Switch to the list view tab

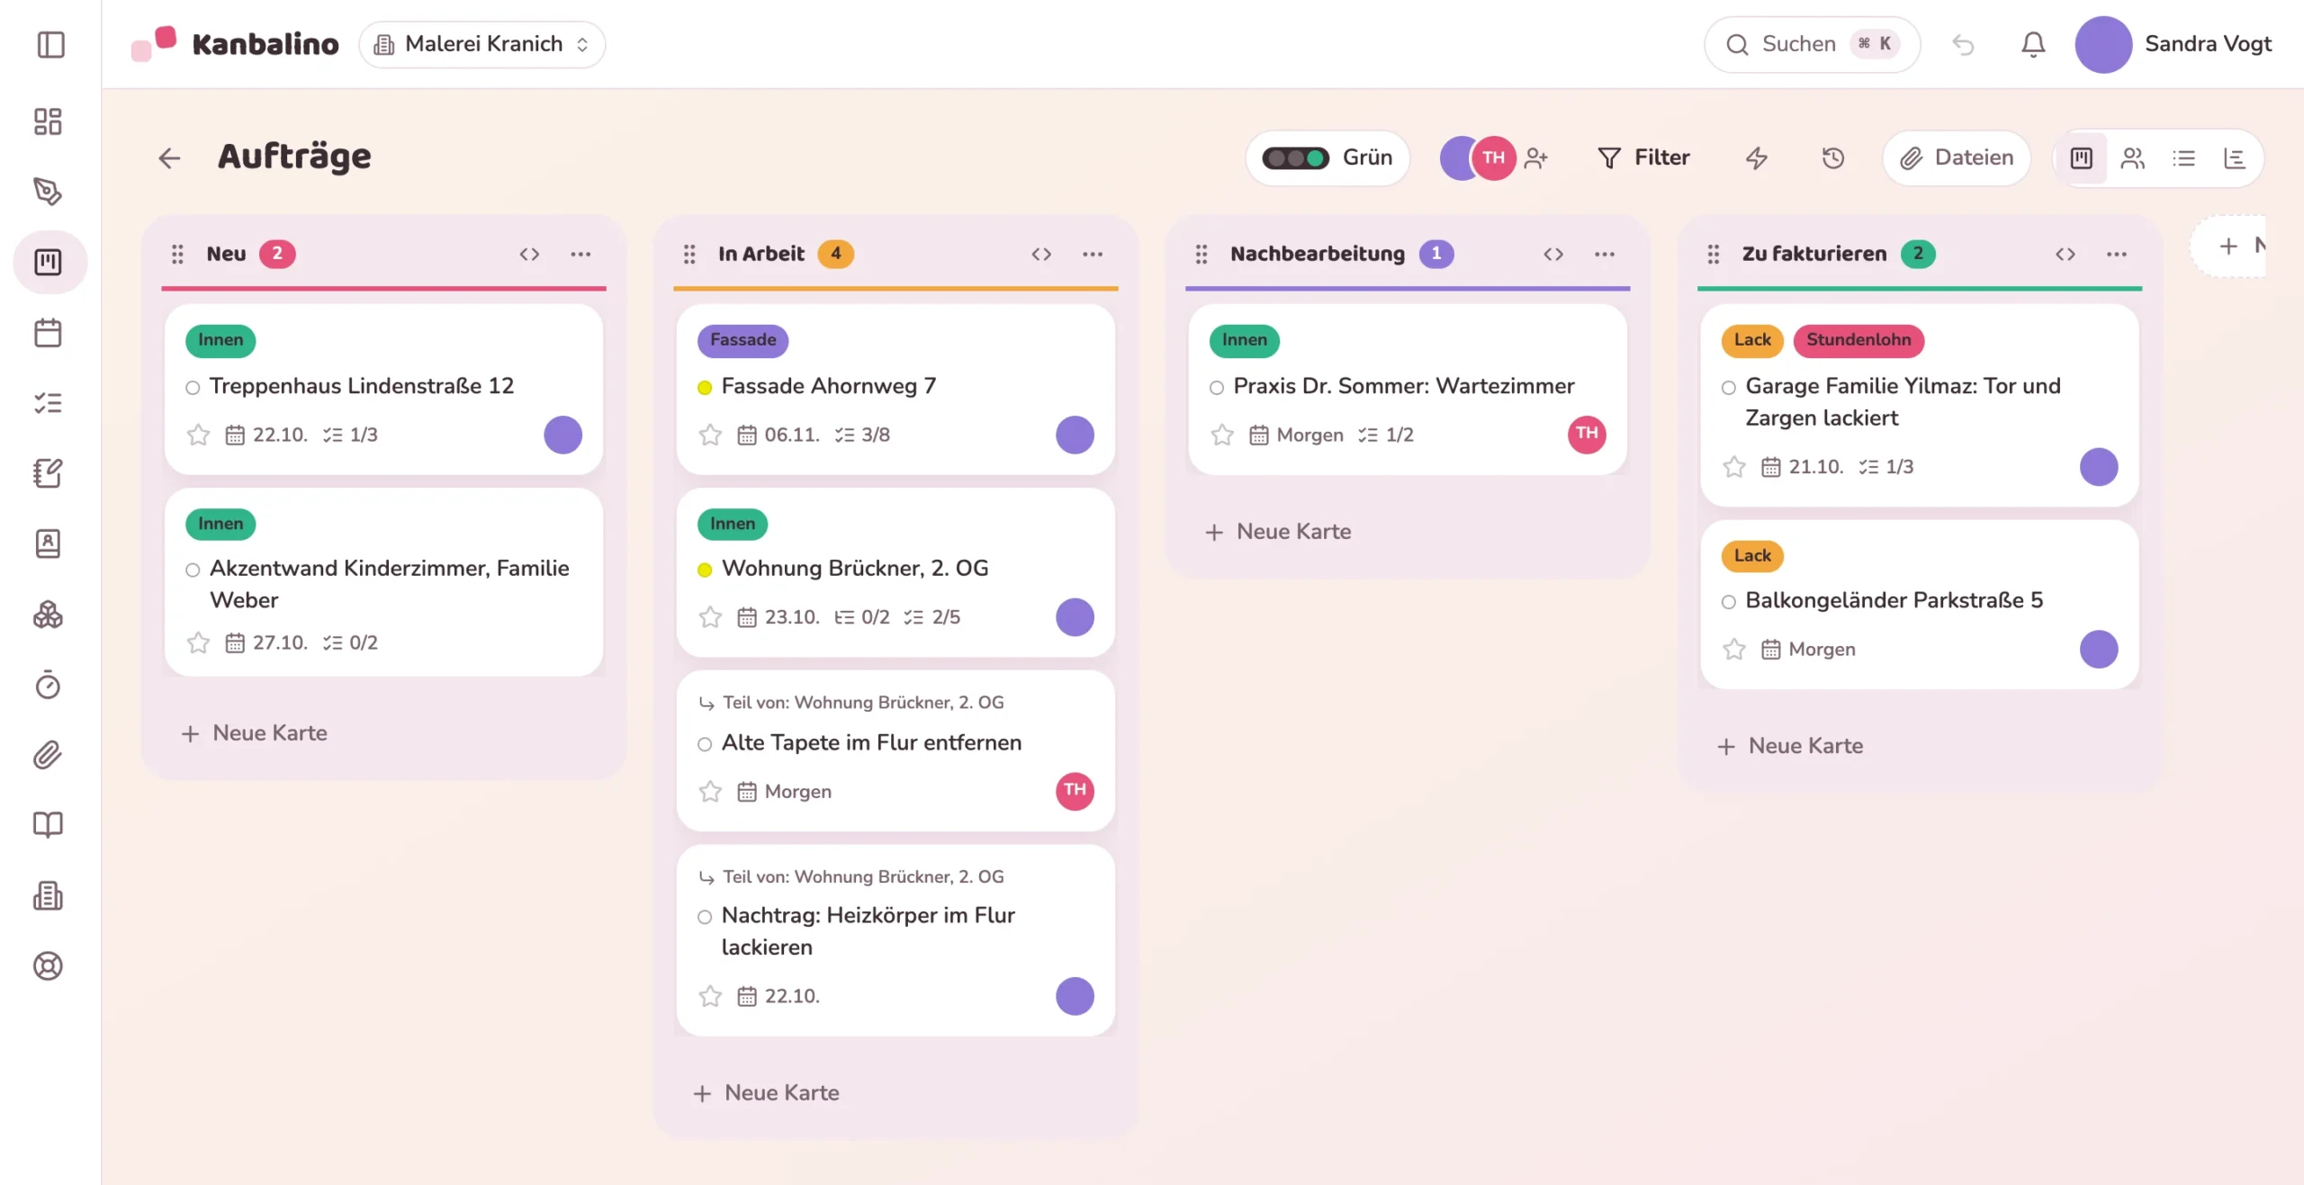click(x=2183, y=158)
